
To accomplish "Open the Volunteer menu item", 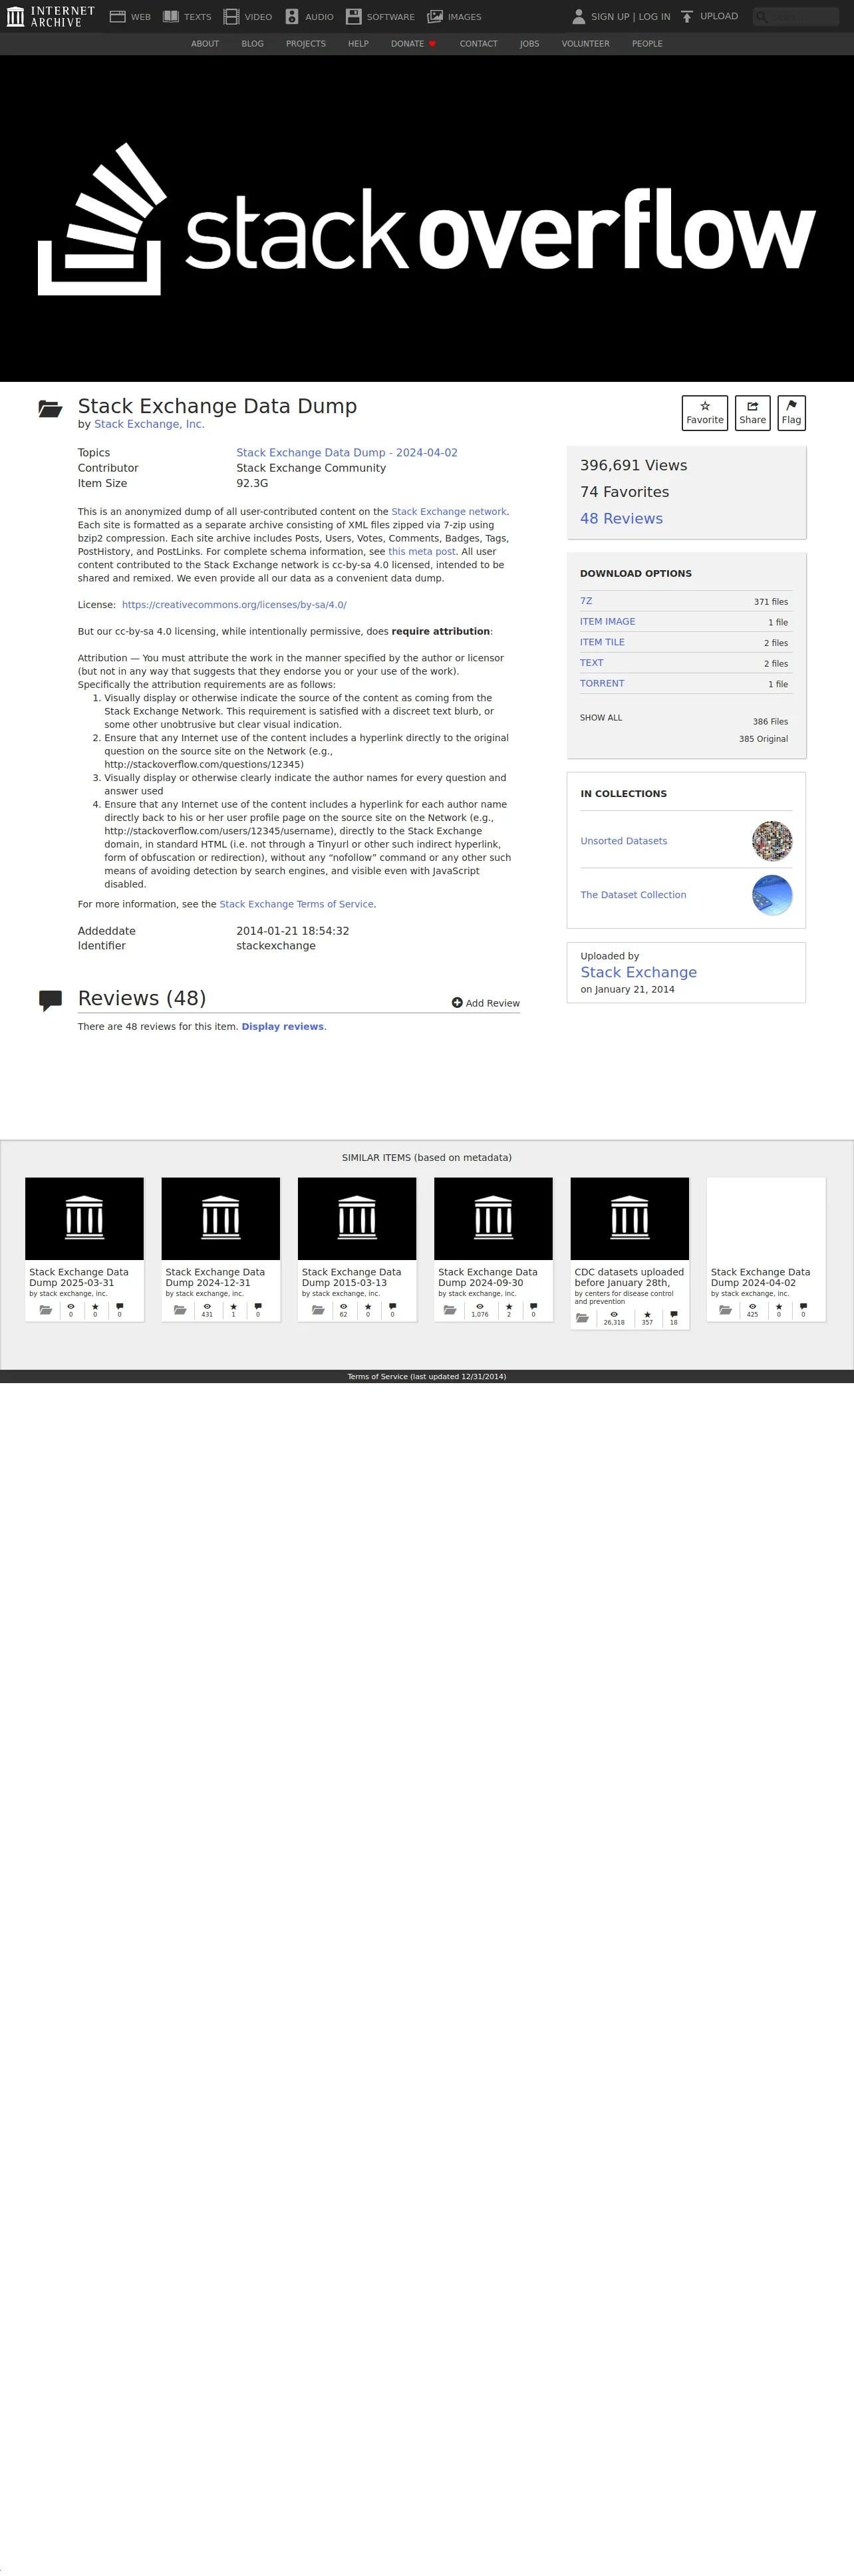I will (585, 44).
